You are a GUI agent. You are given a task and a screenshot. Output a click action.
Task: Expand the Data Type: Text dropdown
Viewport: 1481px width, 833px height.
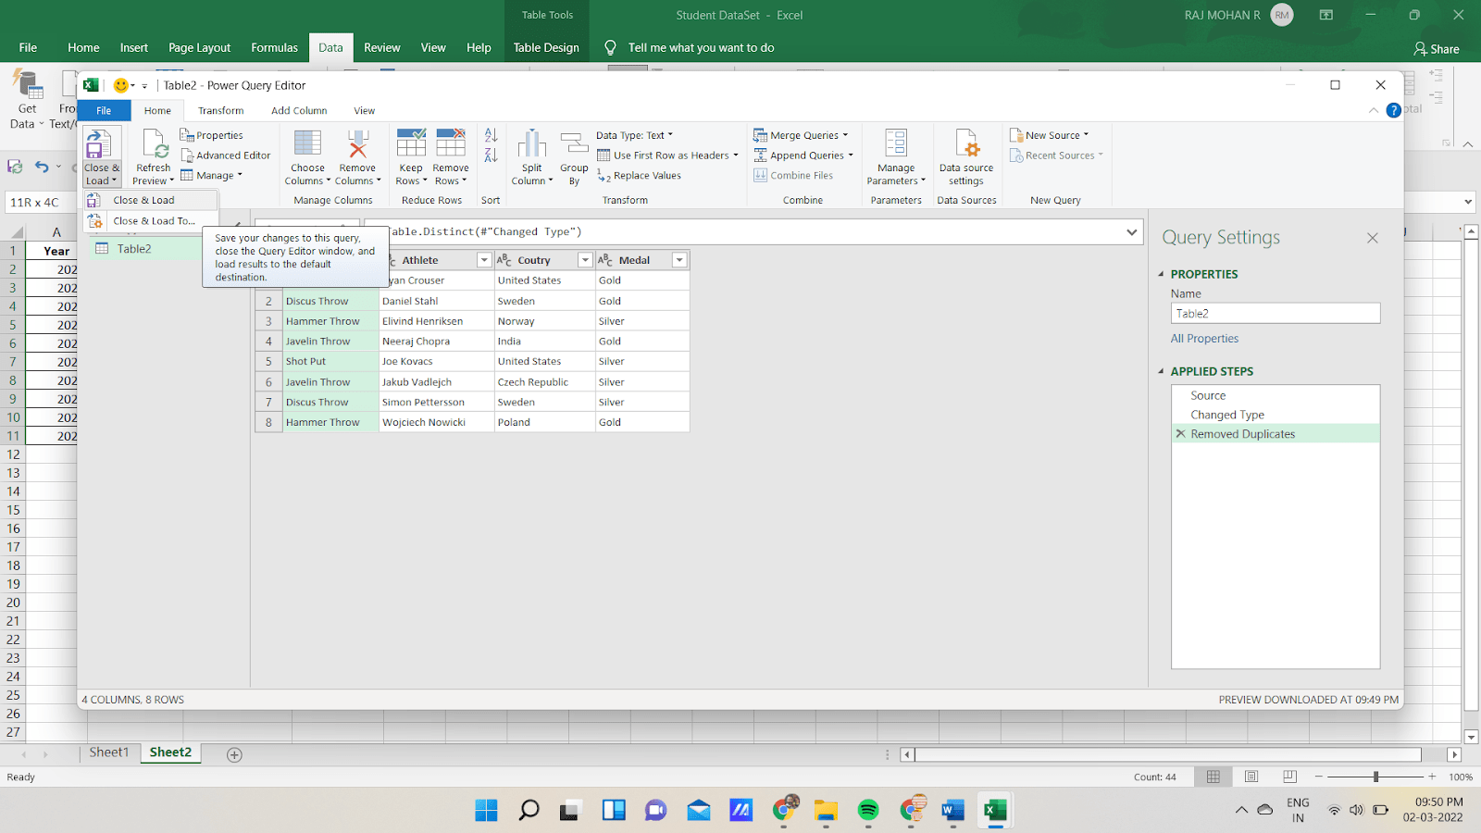click(635, 135)
